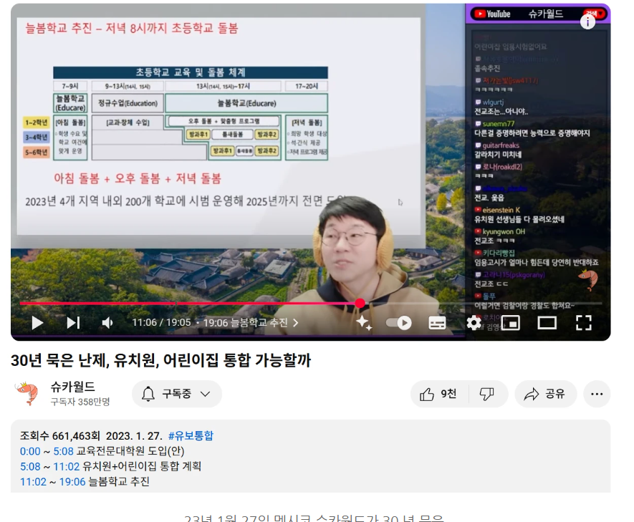The image size is (634, 522).
Task: Click the 공유 share button
Action: 545,394
